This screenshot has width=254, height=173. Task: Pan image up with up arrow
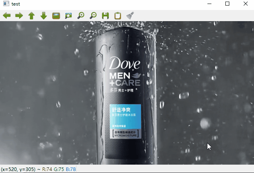pos(31,16)
